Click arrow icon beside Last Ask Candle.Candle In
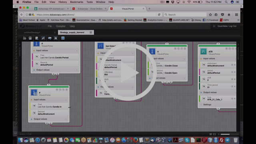 34,106
